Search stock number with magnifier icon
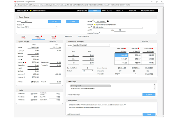 [x=94, y=21]
